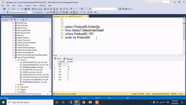This screenshot has width=186, height=105.
Task: Expand the Triggers folder
Action: tap(16, 90)
